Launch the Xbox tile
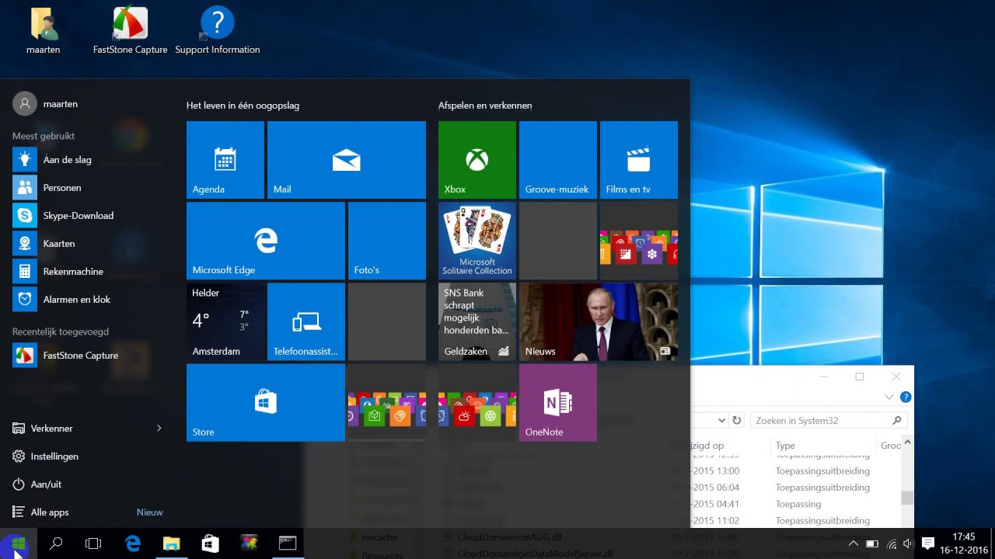 (x=477, y=160)
